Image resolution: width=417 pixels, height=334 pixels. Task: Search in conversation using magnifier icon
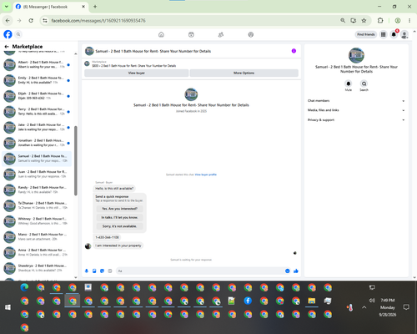click(x=364, y=83)
